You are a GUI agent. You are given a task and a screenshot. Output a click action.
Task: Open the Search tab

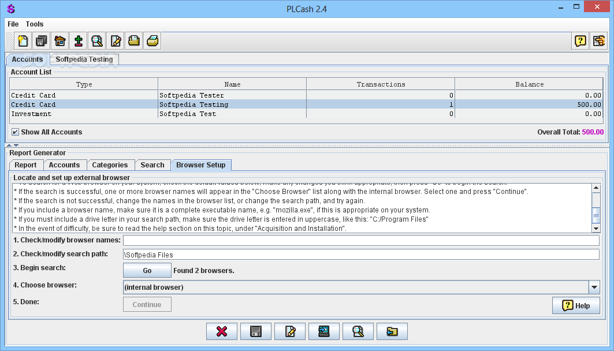tap(152, 165)
